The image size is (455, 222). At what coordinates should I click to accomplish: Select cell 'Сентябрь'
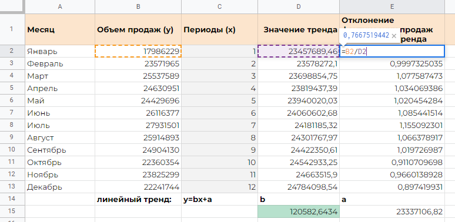60,150
